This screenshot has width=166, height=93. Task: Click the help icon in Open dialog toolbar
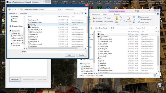(86, 13)
